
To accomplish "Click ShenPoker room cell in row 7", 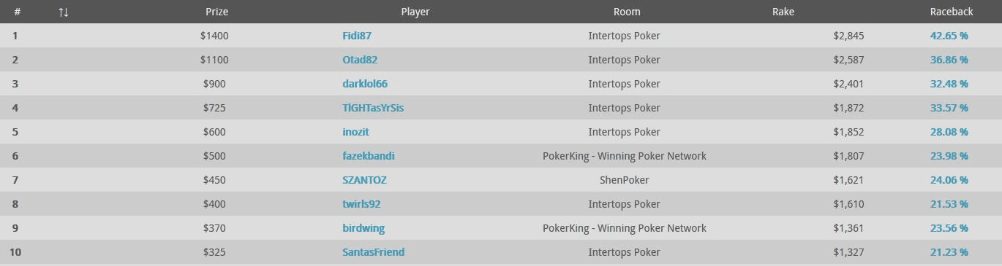I will (625, 180).
